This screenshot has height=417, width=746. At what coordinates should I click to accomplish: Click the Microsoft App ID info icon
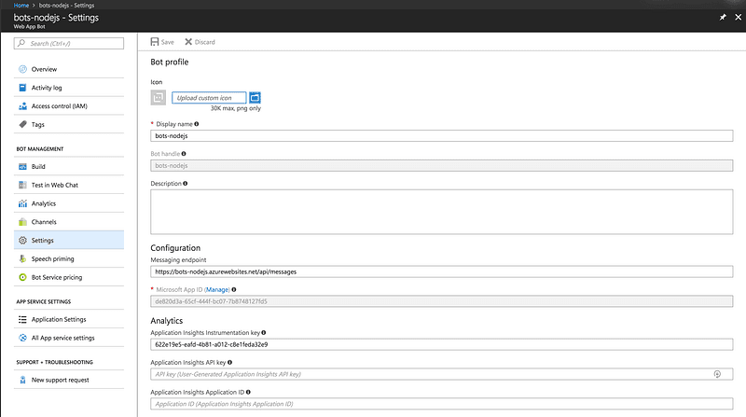(234, 289)
